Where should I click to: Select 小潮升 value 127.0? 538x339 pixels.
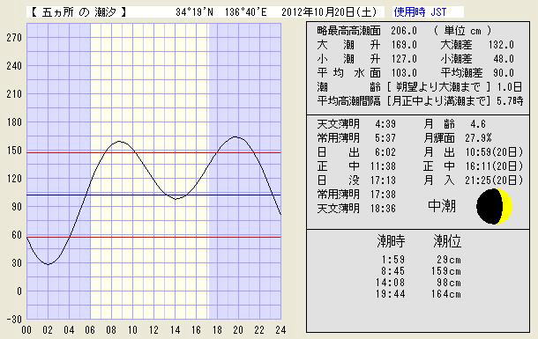pyautogui.click(x=404, y=59)
